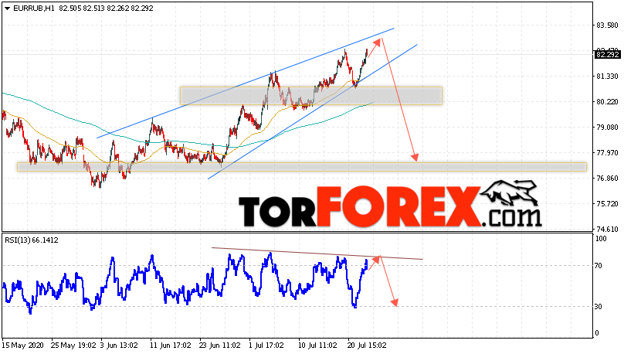
Task: Select the OHLC values 82.505 82.513 82.262 82.292
Action: click(x=106, y=9)
